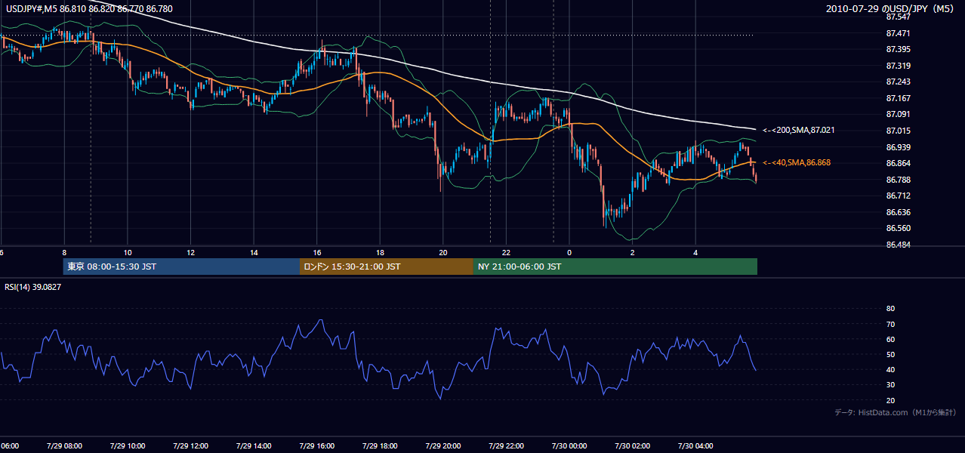
Task: Click the 7/29 20:00 time axis label
Action: [443, 445]
